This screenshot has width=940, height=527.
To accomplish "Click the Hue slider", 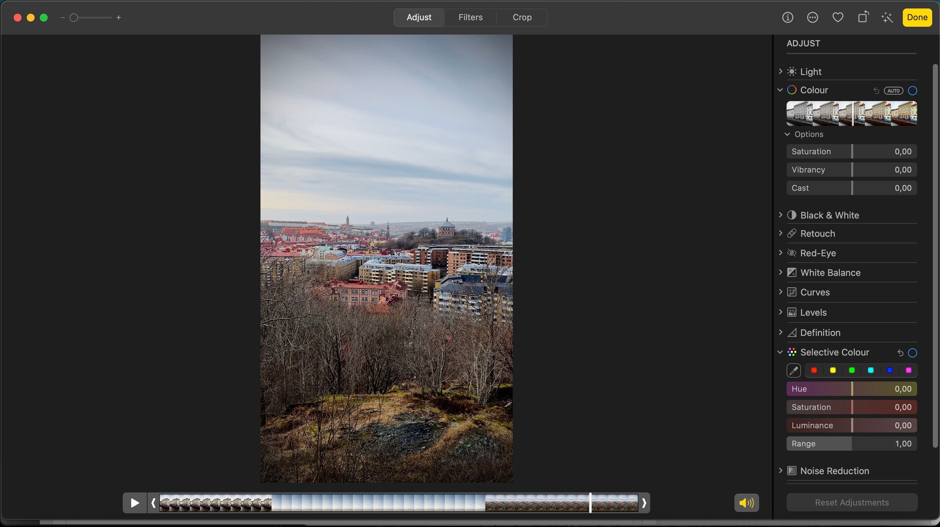I will point(852,389).
